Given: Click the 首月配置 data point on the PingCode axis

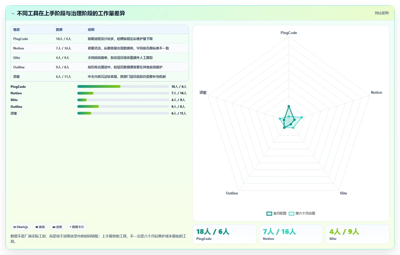Looking at the screenshot, I should (289, 106).
